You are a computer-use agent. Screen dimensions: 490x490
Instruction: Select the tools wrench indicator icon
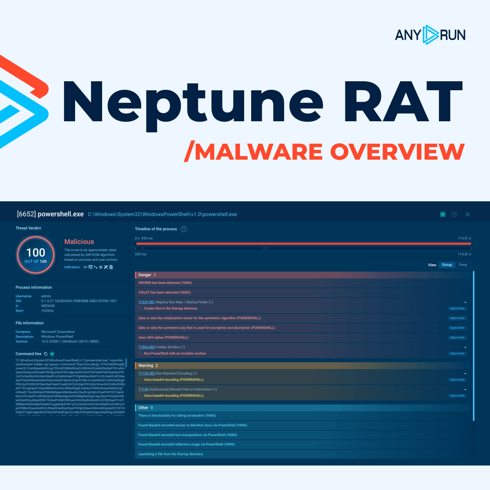pyautogui.click(x=106, y=267)
